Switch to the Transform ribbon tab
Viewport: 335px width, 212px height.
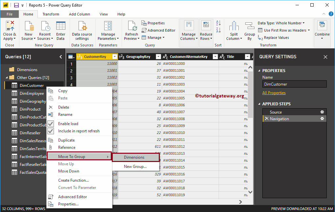(51, 14)
